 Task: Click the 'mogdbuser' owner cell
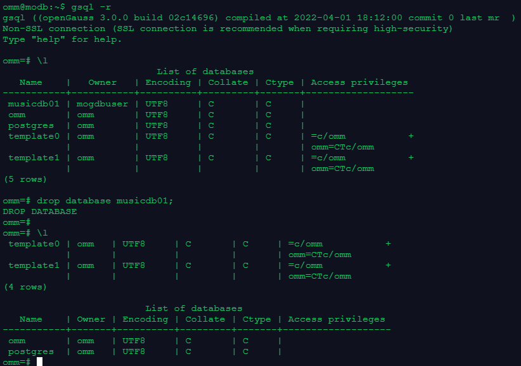102,104
